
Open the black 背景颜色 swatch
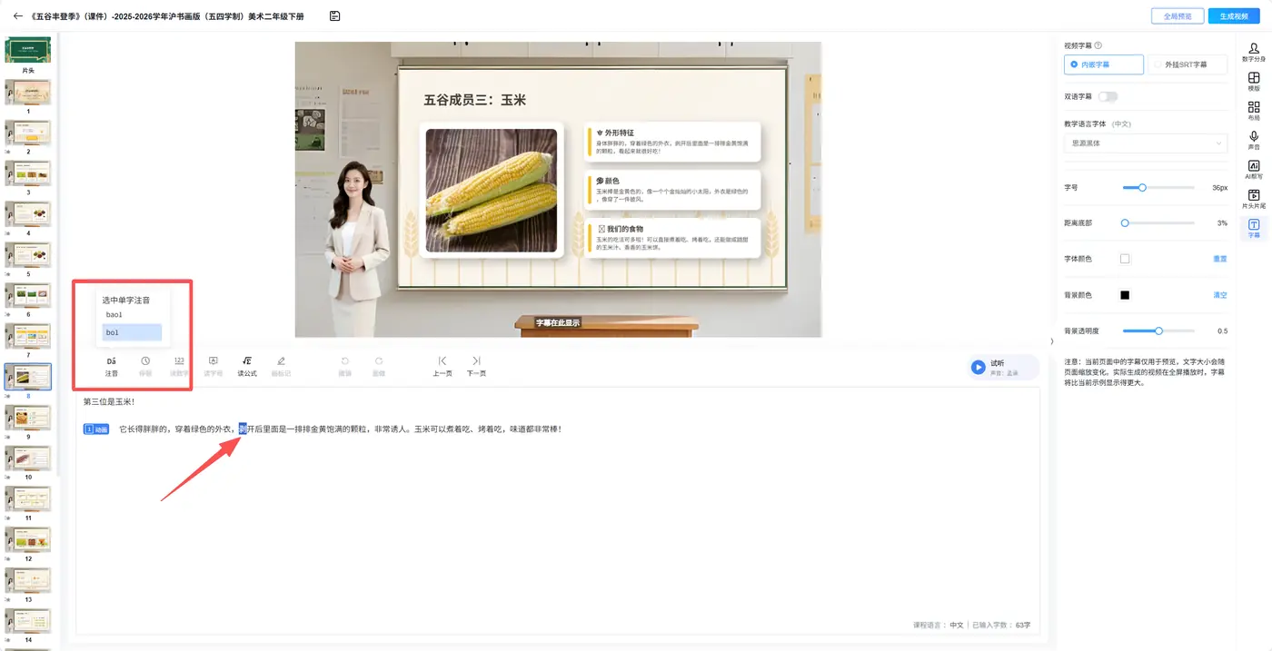[1125, 295]
